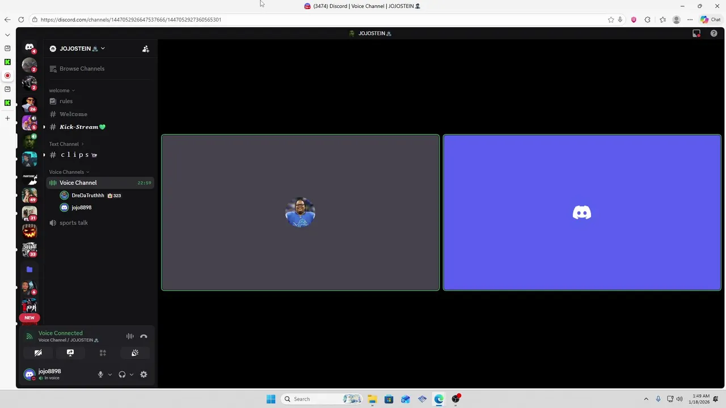The image size is (726, 408).
Task: Invite people using the add-member icon
Action: click(146, 49)
